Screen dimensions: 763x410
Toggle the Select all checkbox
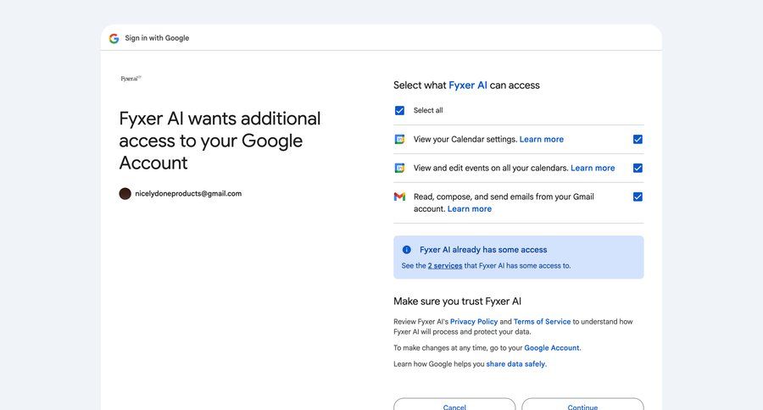coord(399,110)
